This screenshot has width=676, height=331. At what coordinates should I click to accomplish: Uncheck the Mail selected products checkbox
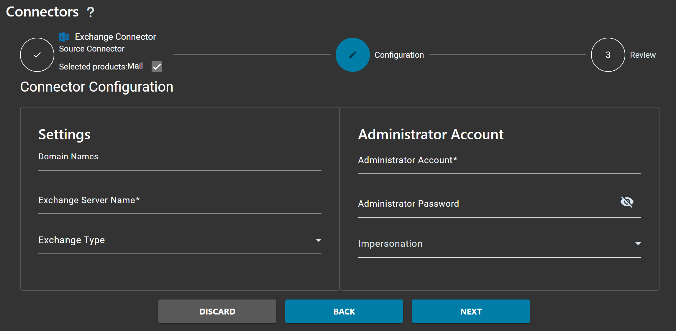click(x=157, y=67)
